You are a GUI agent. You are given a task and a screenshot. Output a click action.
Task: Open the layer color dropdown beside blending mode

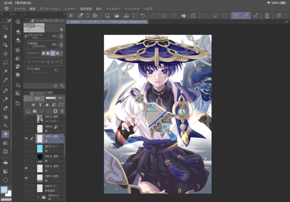(x=29, y=98)
